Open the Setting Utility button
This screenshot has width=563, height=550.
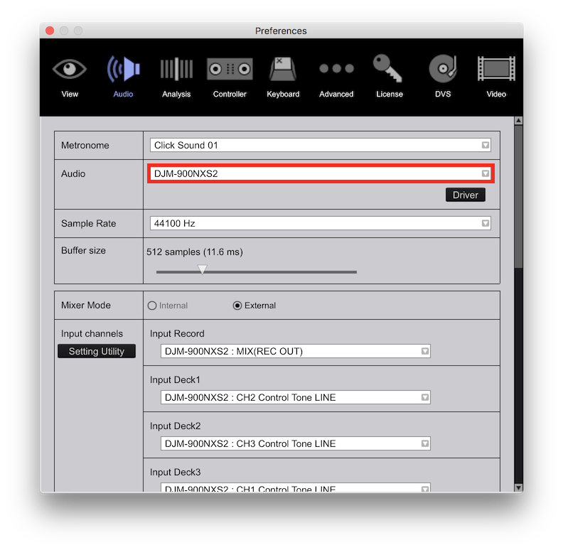point(97,351)
